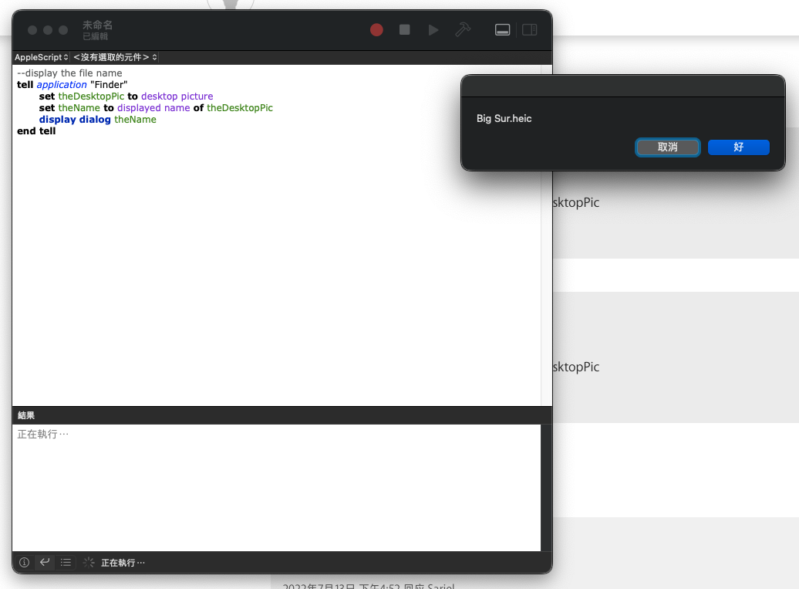Click the spinning progress indicator
Image resolution: width=799 pixels, height=589 pixels.
(x=89, y=563)
